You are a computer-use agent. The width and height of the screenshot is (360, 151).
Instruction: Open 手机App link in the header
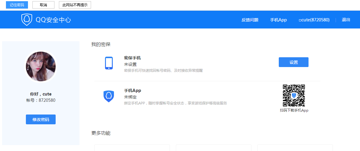tap(278, 20)
